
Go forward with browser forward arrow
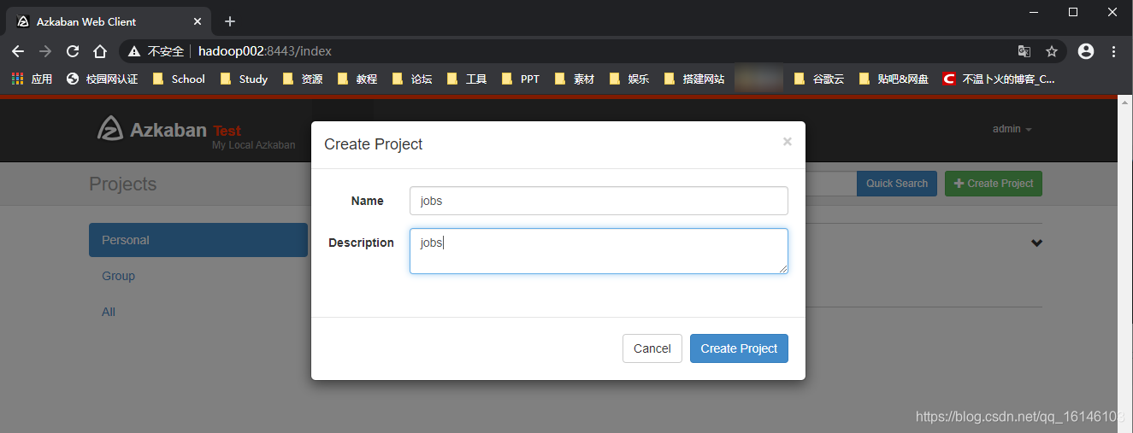tap(45, 51)
